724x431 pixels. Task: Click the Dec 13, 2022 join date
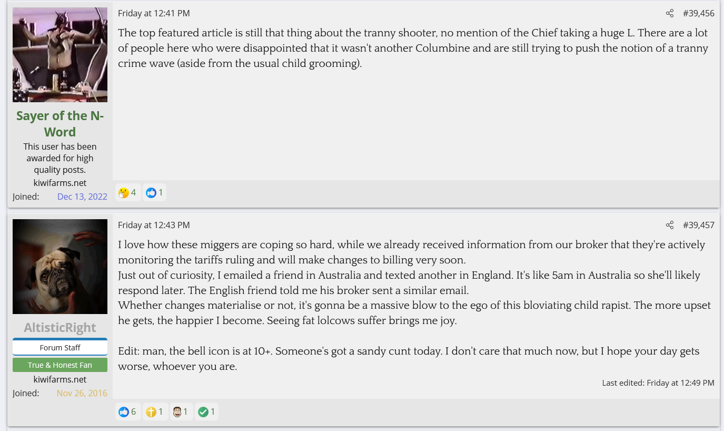pyautogui.click(x=82, y=197)
